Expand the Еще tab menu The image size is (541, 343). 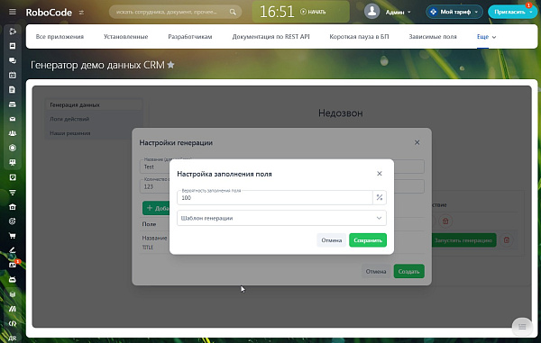pos(487,37)
